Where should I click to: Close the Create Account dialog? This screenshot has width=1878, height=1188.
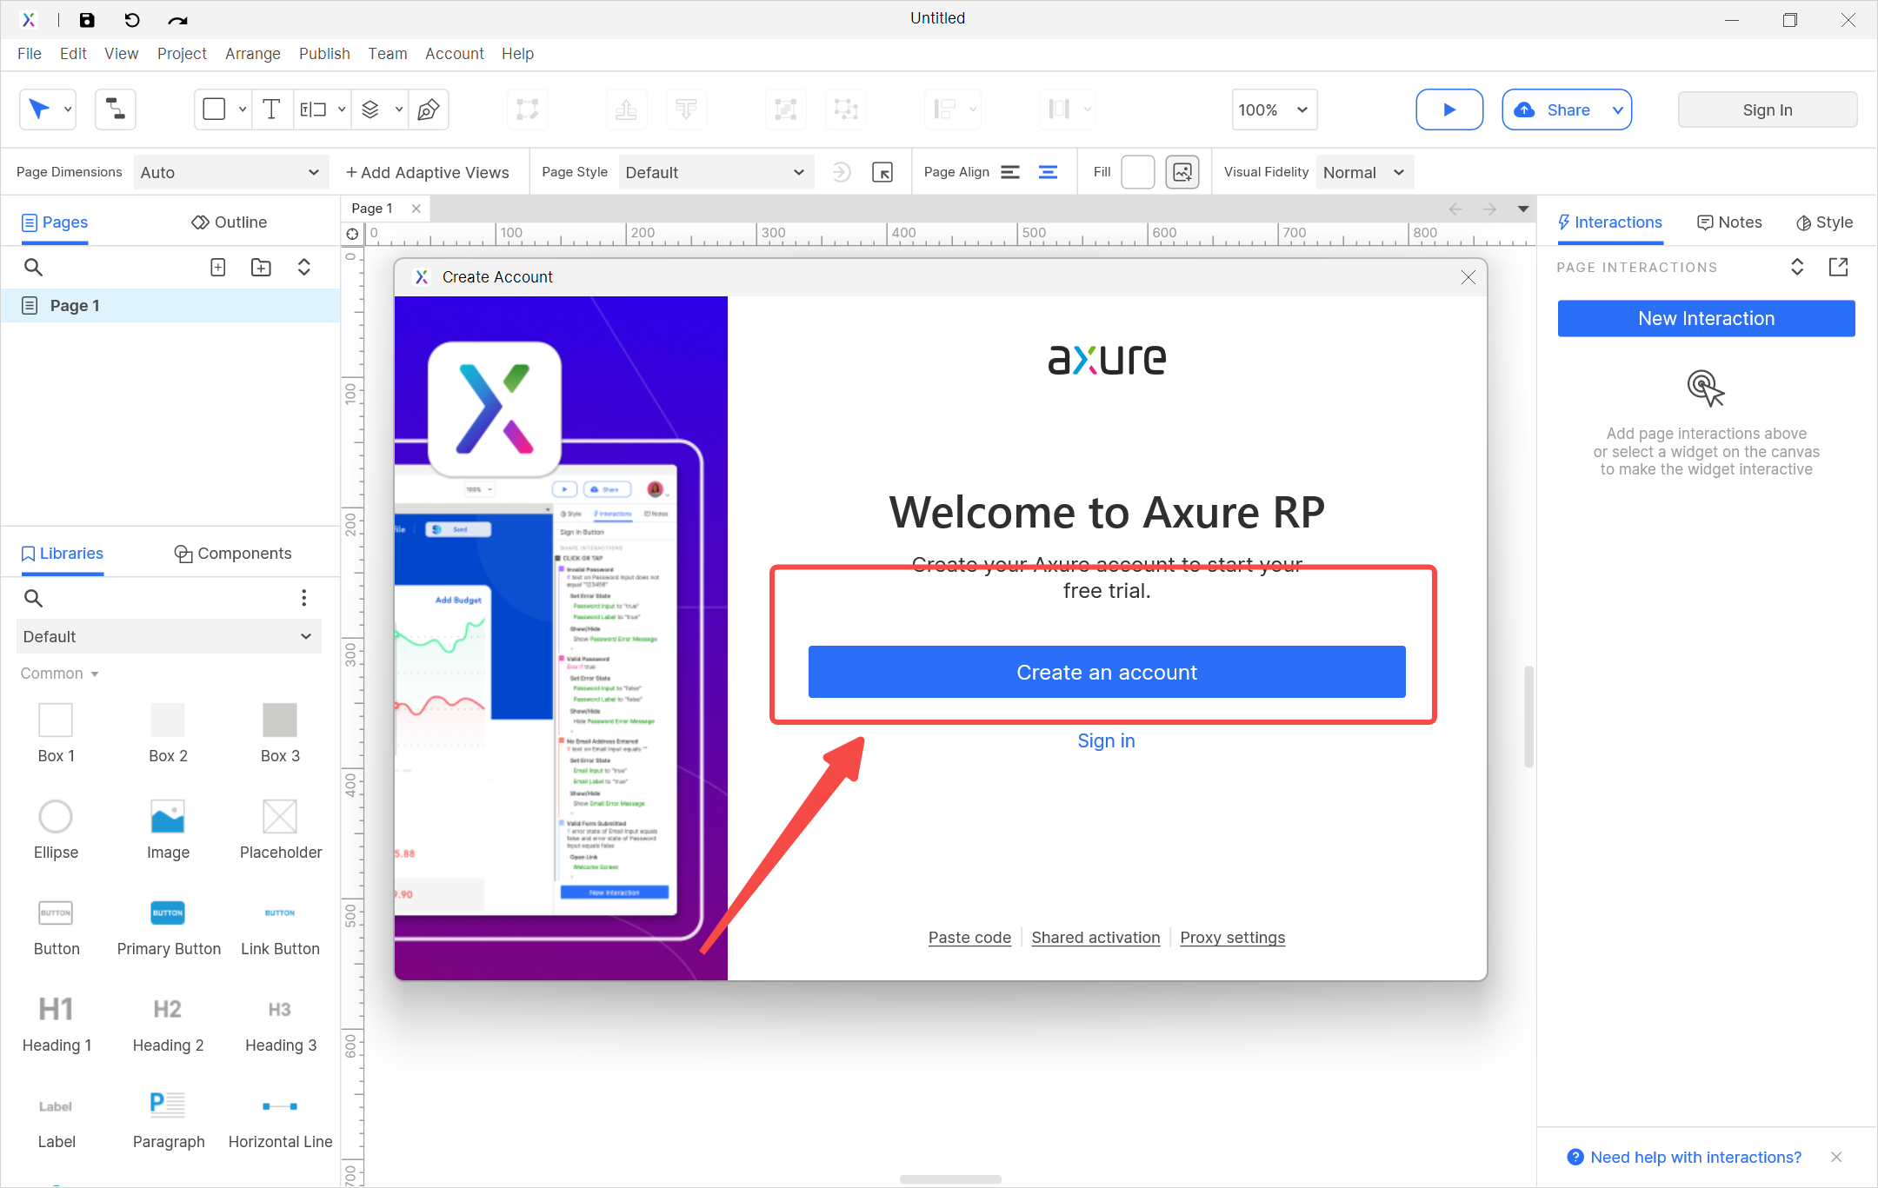coord(1468,277)
